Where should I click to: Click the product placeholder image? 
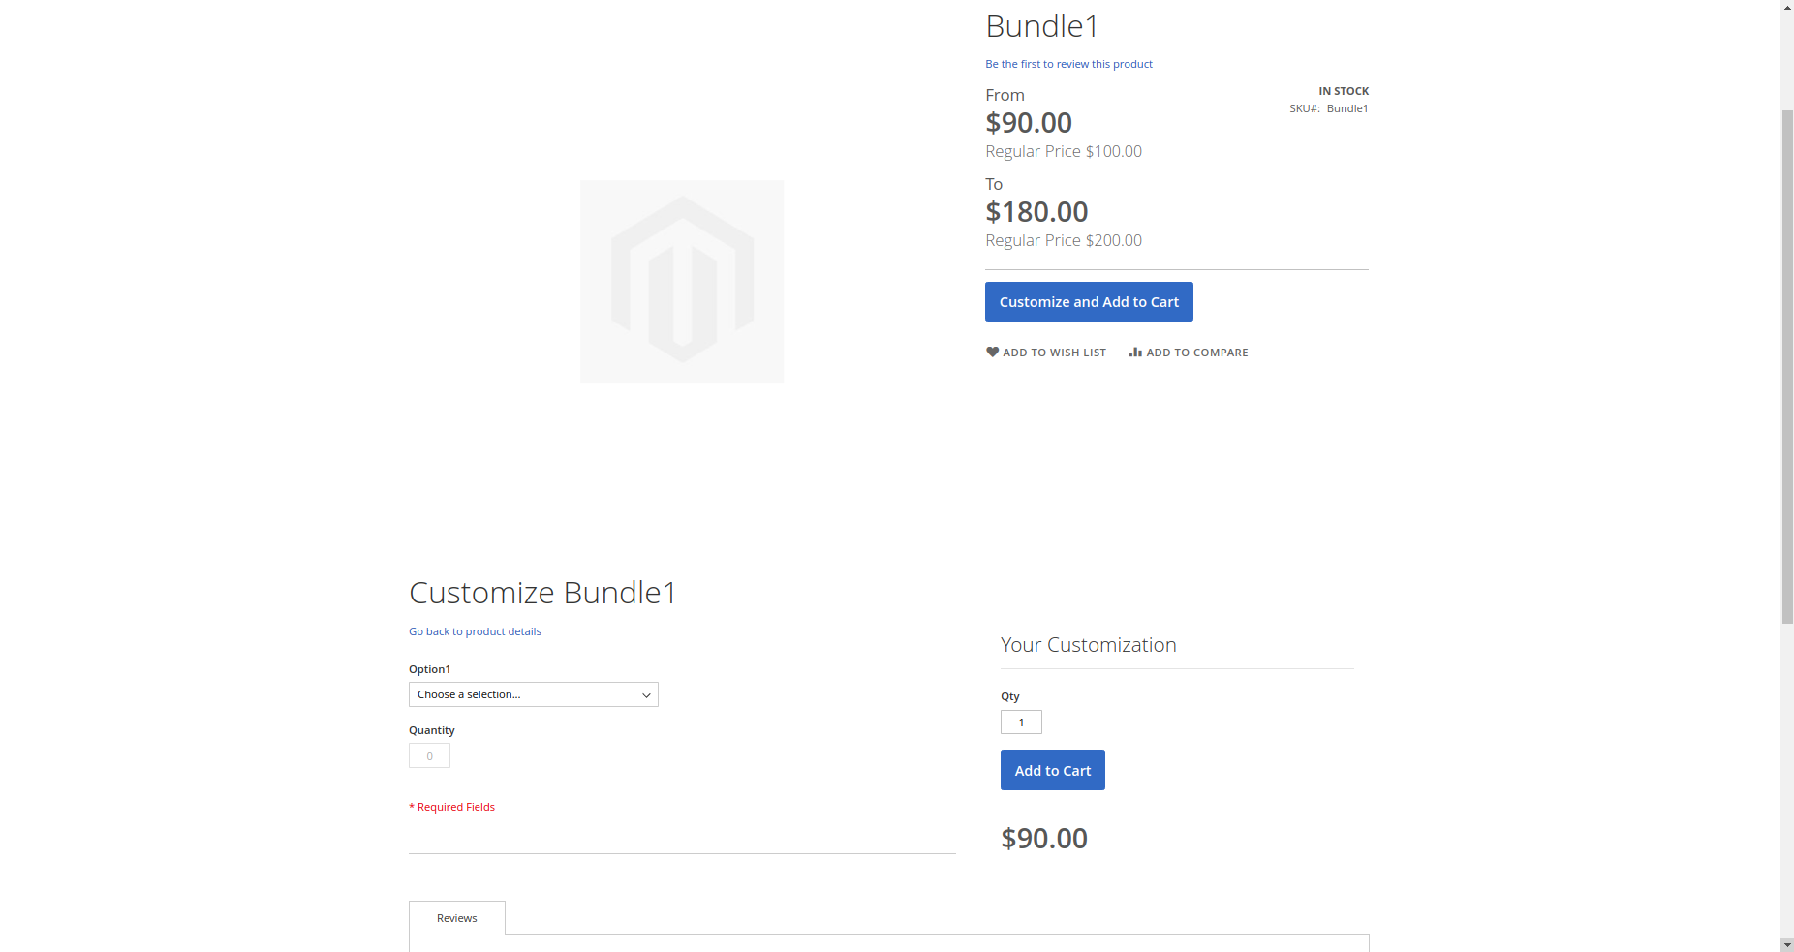(682, 281)
